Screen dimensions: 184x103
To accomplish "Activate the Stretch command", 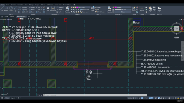I will pos(25,12).
